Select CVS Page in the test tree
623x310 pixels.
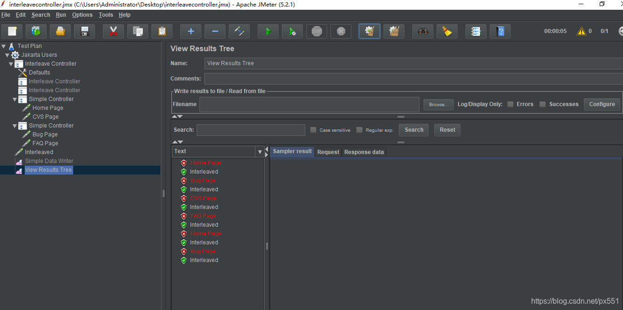[x=45, y=117]
